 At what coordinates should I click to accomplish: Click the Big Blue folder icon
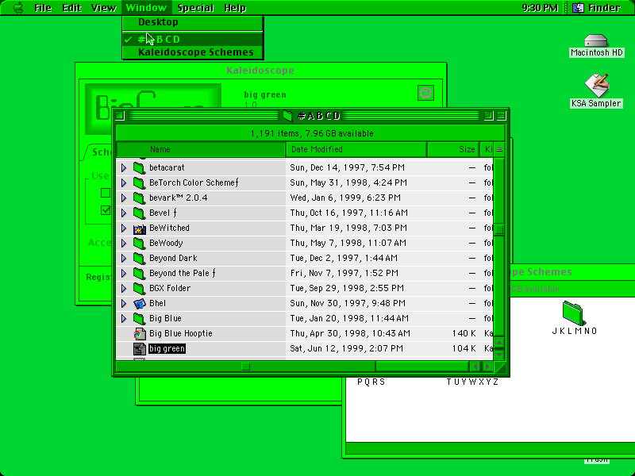140,319
